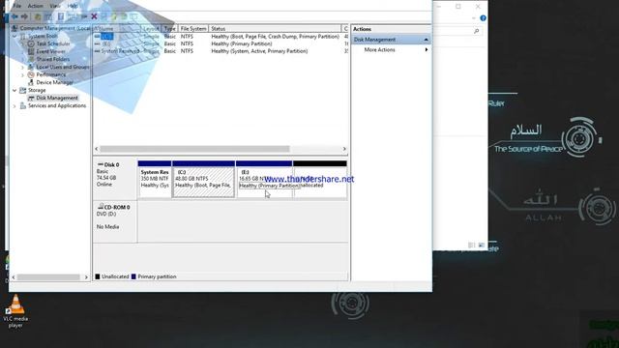Sort by the Type column header

point(169,29)
